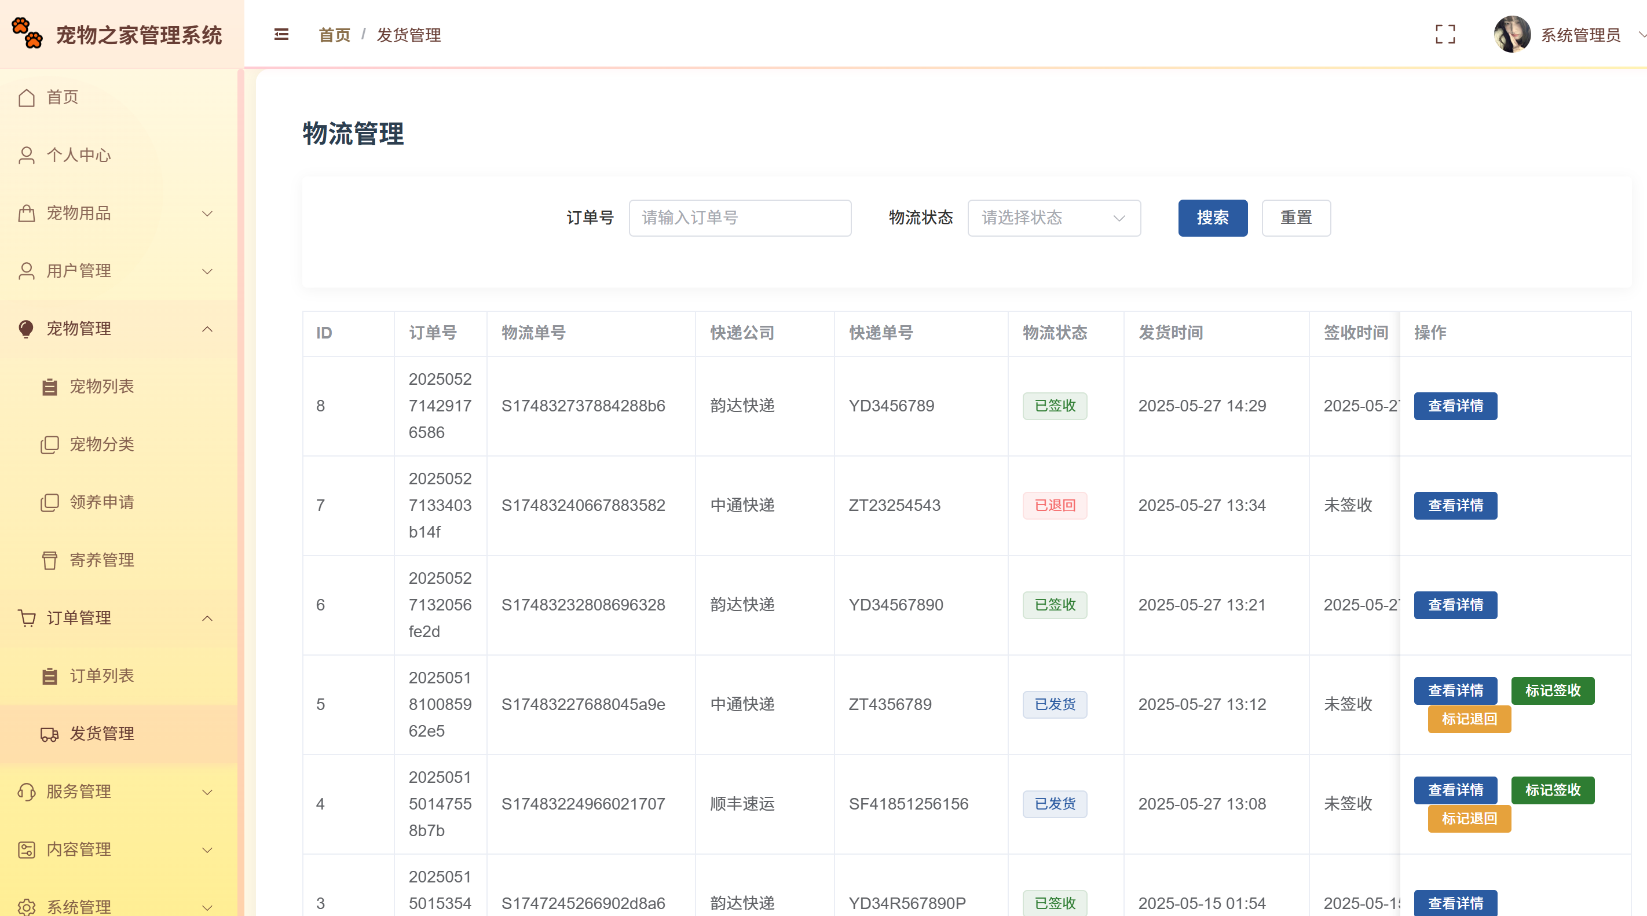Image resolution: width=1647 pixels, height=916 pixels.
Task: Open 寄养管理 submenu item
Action: pos(101,560)
